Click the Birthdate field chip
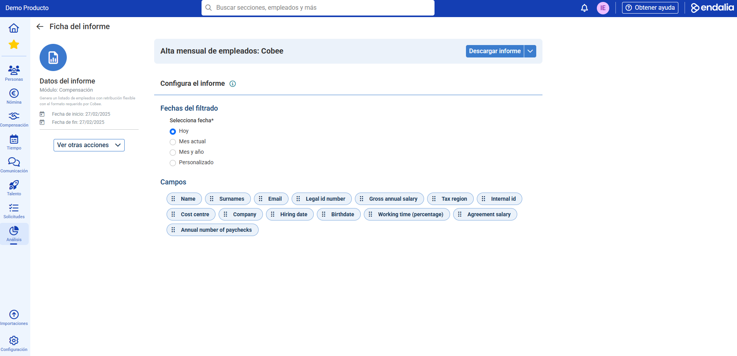The width and height of the screenshot is (737, 356). pos(339,214)
